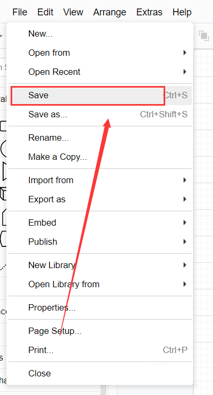Screen dimensions: 213x395
Task: Choose Save as... menu entry
Action: point(100,114)
